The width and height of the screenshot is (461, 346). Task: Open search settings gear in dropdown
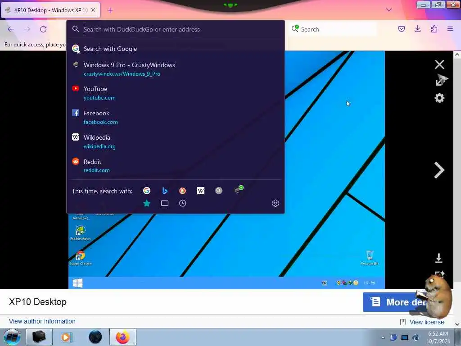276,203
